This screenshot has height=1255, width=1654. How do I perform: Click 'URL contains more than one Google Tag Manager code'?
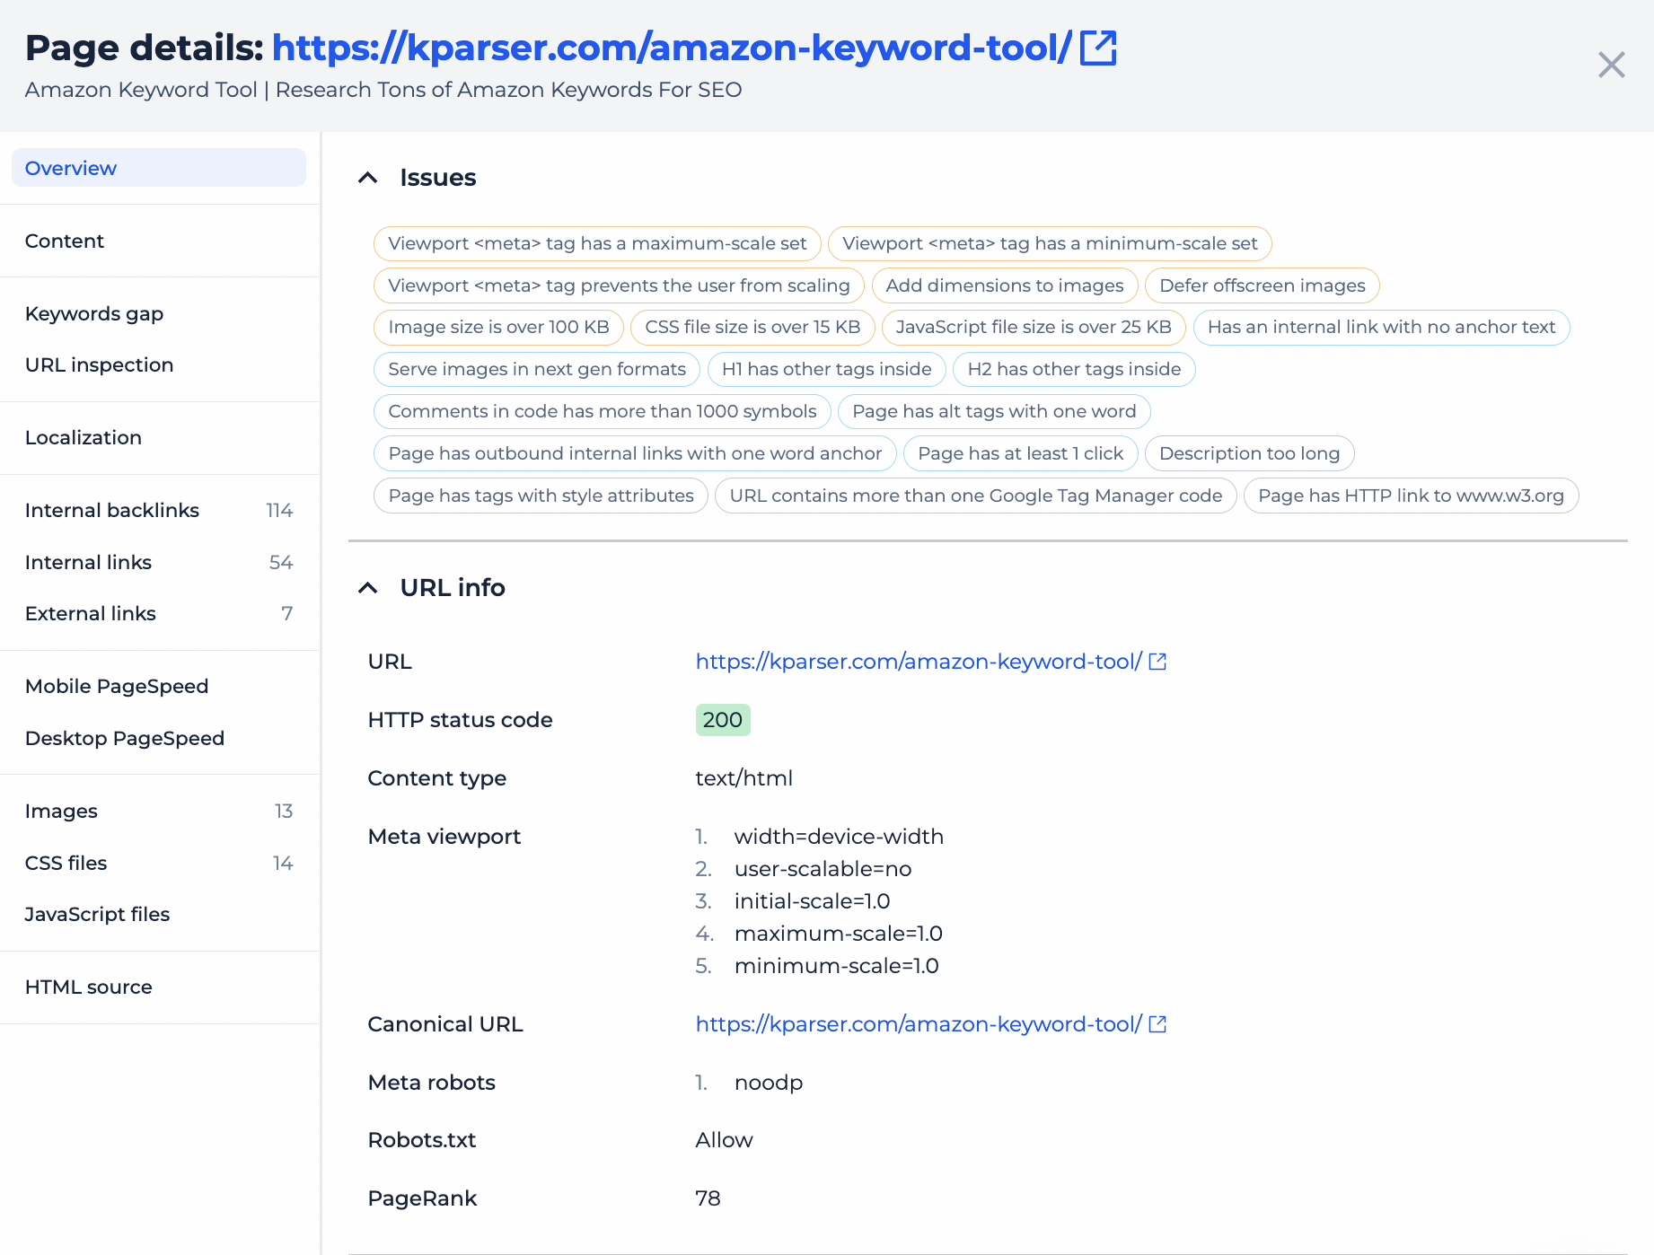(976, 496)
